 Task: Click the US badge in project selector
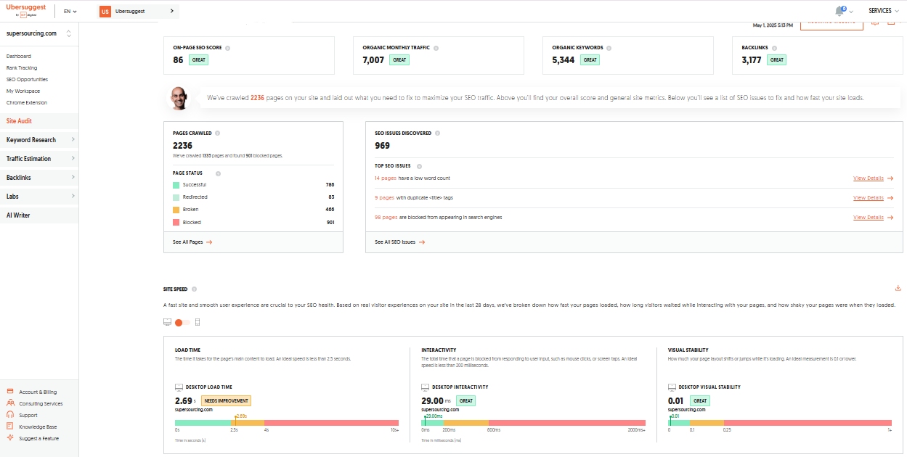pos(105,12)
